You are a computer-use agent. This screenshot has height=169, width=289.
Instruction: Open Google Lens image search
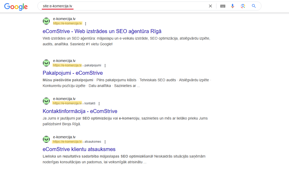pyautogui.click(x=243, y=6)
